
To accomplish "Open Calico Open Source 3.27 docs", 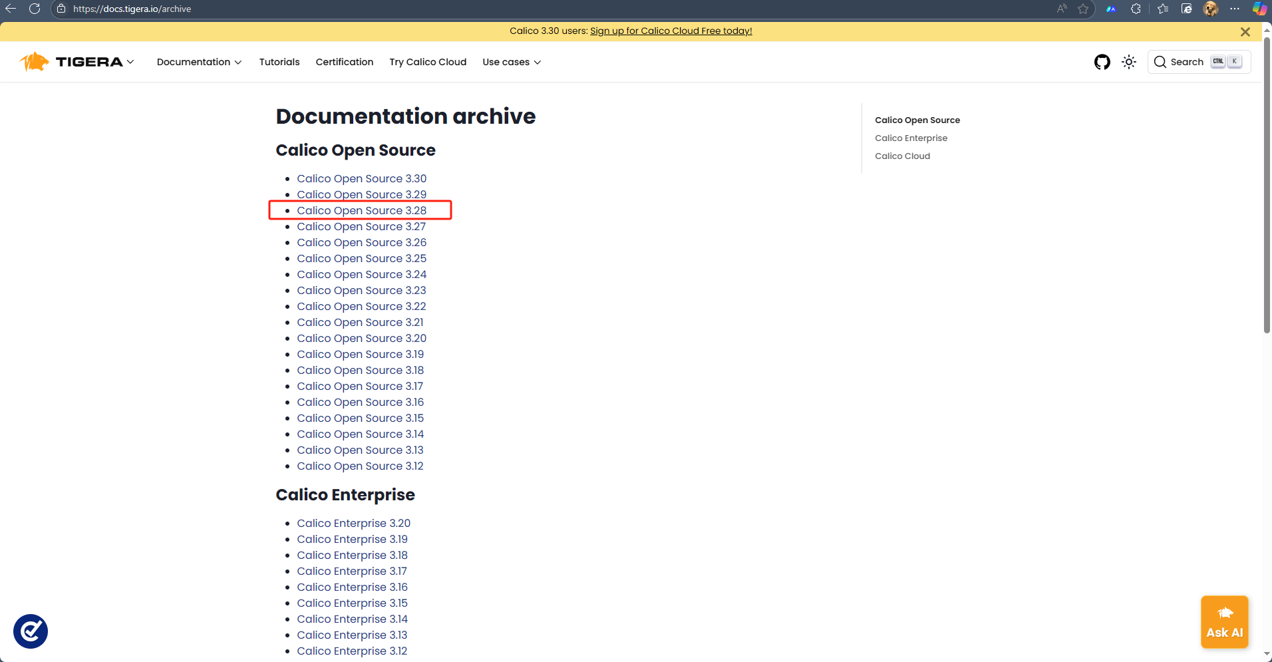I will tap(361, 226).
